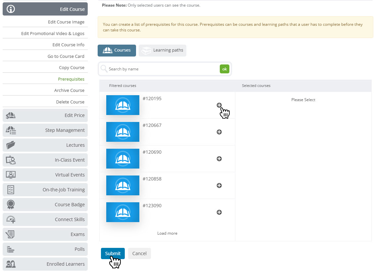Open thumbnail of course #120690
This screenshot has height=272, width=376.
pyautogui.click(x=123, y=159)
